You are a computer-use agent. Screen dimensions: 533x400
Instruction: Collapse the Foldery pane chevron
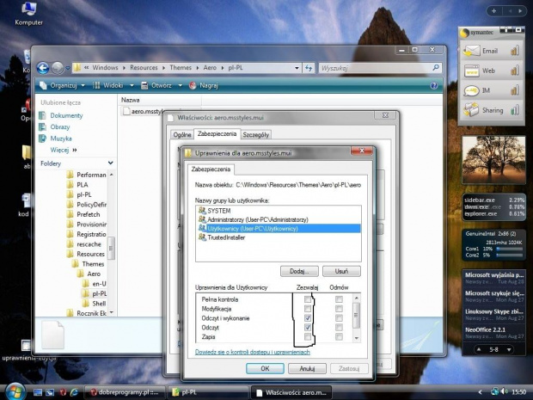click(x=111, y=163)
